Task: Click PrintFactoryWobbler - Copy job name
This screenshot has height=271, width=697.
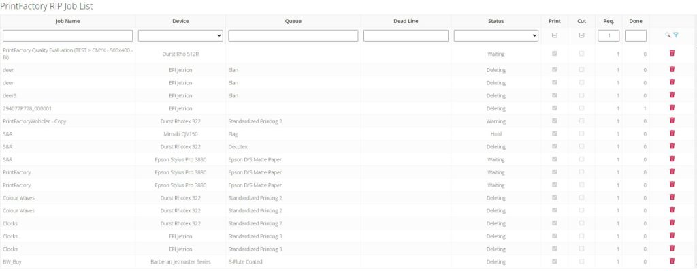Action: tap(34, 121)
